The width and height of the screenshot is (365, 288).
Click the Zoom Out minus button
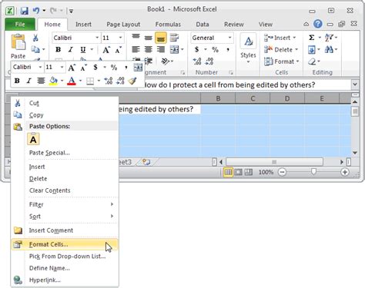tap(282, 172)
